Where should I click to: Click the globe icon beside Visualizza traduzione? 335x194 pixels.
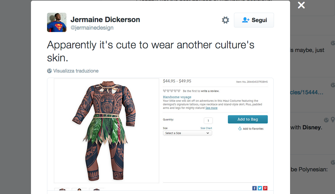[49, 71]
